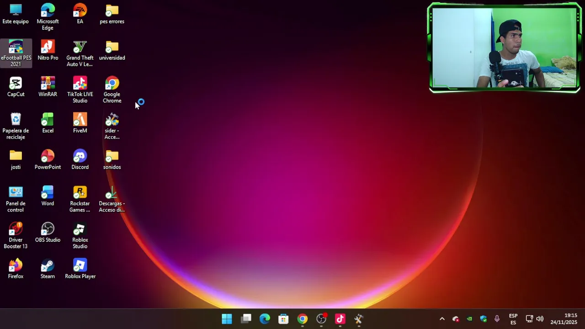Open network settings tray icon
The image size is (585, 329).
coord(529,319)
